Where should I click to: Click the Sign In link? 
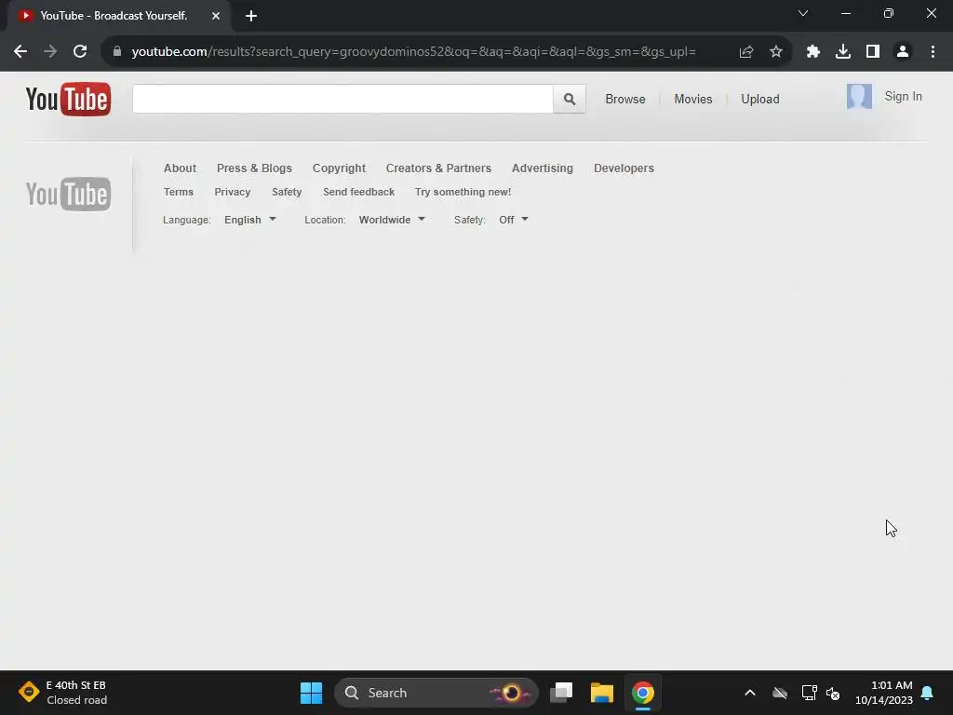pos(903,97)
